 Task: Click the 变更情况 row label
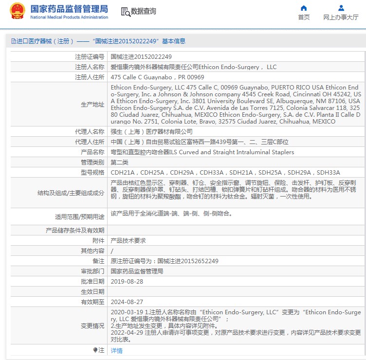(92, 326)
